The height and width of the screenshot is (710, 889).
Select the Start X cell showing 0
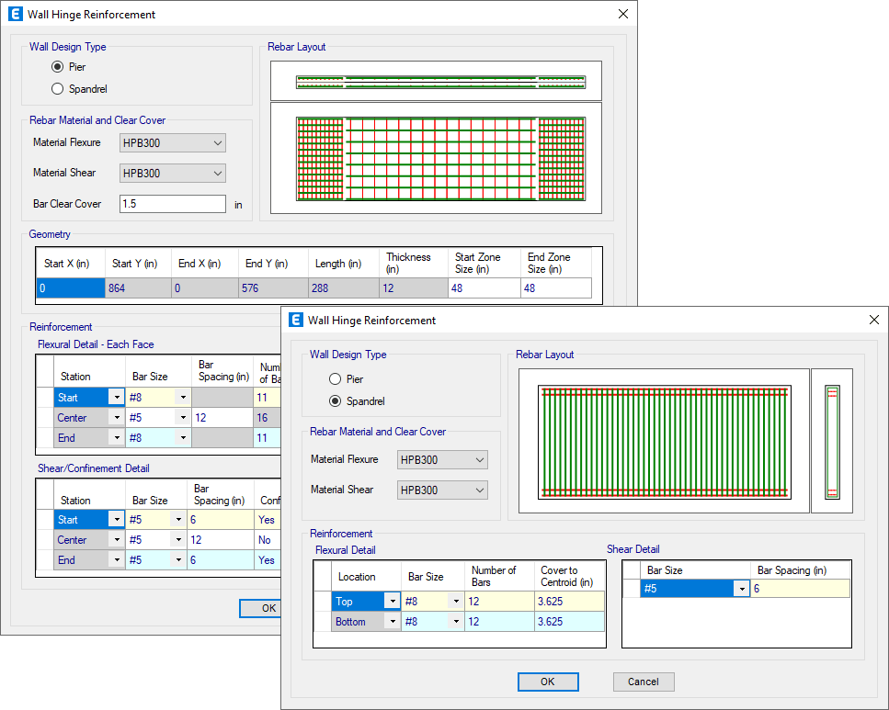[69, 287]
